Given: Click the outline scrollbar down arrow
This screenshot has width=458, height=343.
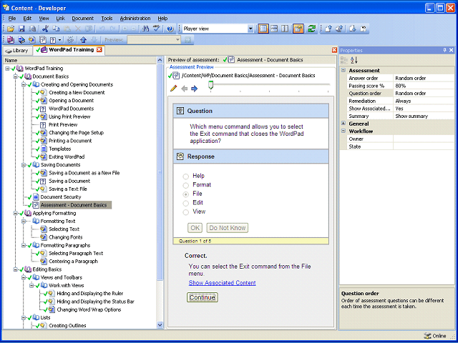Looking at the screenshot, I should (x=160, y=325).
